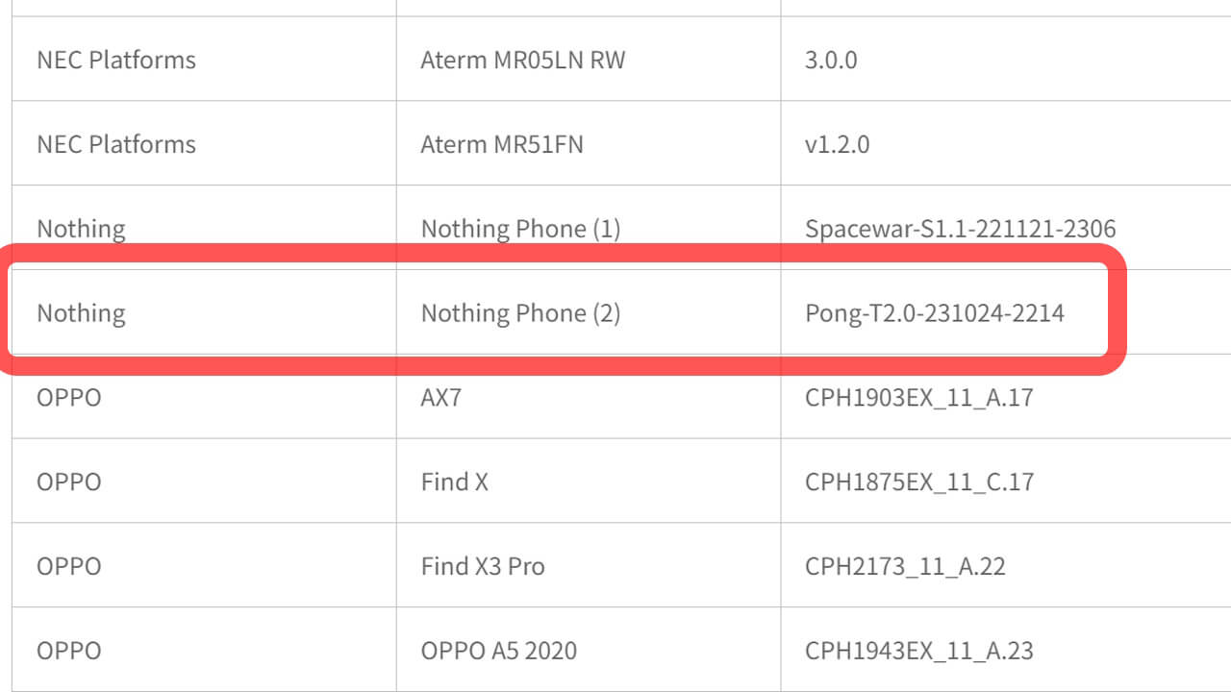Select the firmware version "3.0.0" cell
The image size is (1231, 692).
pos(831,60)
